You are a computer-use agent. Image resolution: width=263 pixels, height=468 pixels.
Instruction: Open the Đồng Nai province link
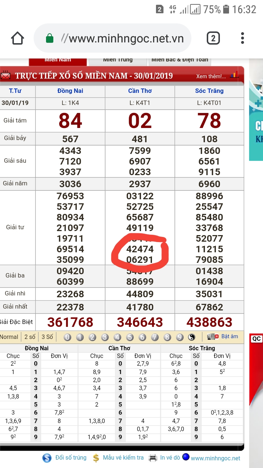tap(70, 91)
